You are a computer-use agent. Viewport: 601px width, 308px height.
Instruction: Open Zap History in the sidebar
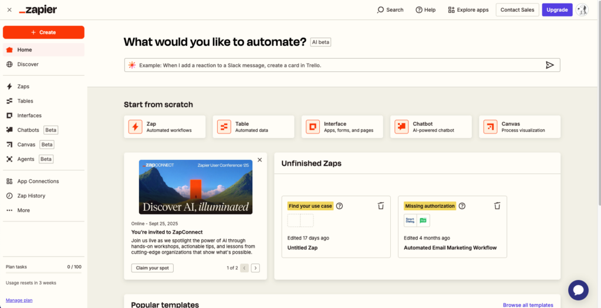tap(43, 196)
